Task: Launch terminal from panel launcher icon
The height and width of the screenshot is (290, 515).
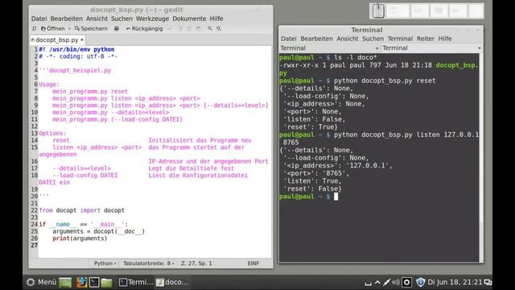Action: coord(94,283)
